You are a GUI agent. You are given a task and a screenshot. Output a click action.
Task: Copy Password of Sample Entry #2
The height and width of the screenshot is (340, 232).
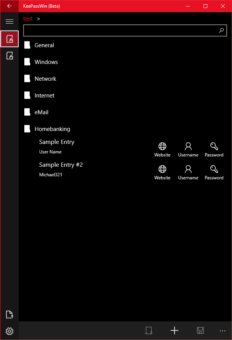coord(214,172)
